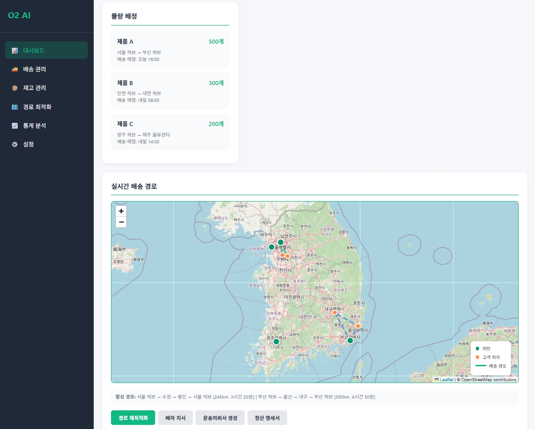Click the 재고 관리 box icon
535x429 pixels.
point(14,88)
